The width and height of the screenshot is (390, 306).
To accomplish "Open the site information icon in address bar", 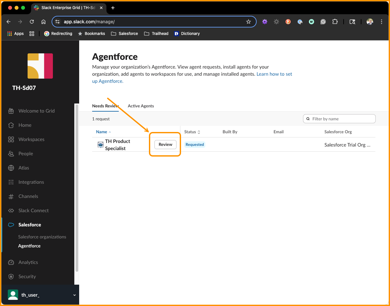I will tap(57, 22).
